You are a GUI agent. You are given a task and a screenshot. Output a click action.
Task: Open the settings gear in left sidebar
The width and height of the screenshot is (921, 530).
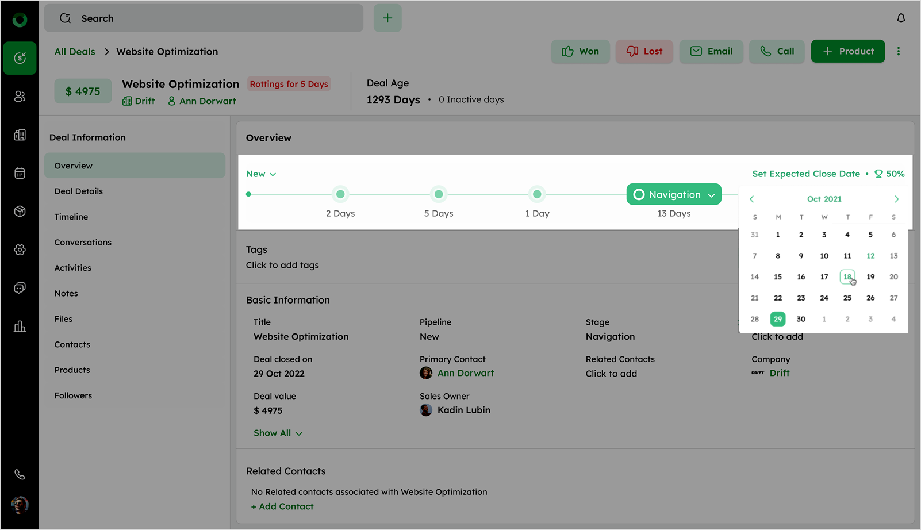click(20, 249)
